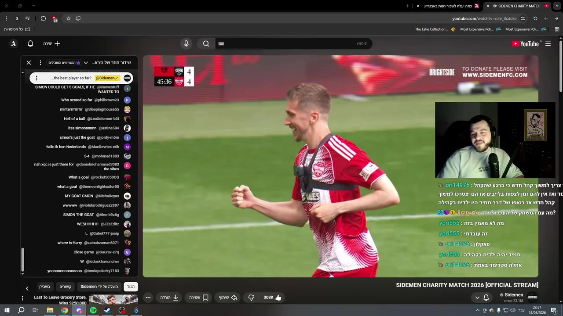View site information icon in address bar
This screenshot has width=563, height=316.
(x=523, y=18)
